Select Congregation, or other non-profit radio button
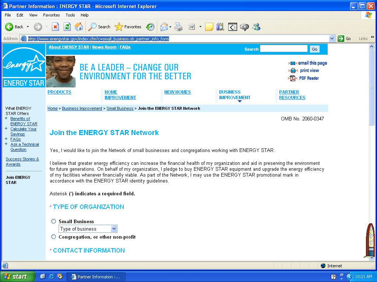 [54, 237]
